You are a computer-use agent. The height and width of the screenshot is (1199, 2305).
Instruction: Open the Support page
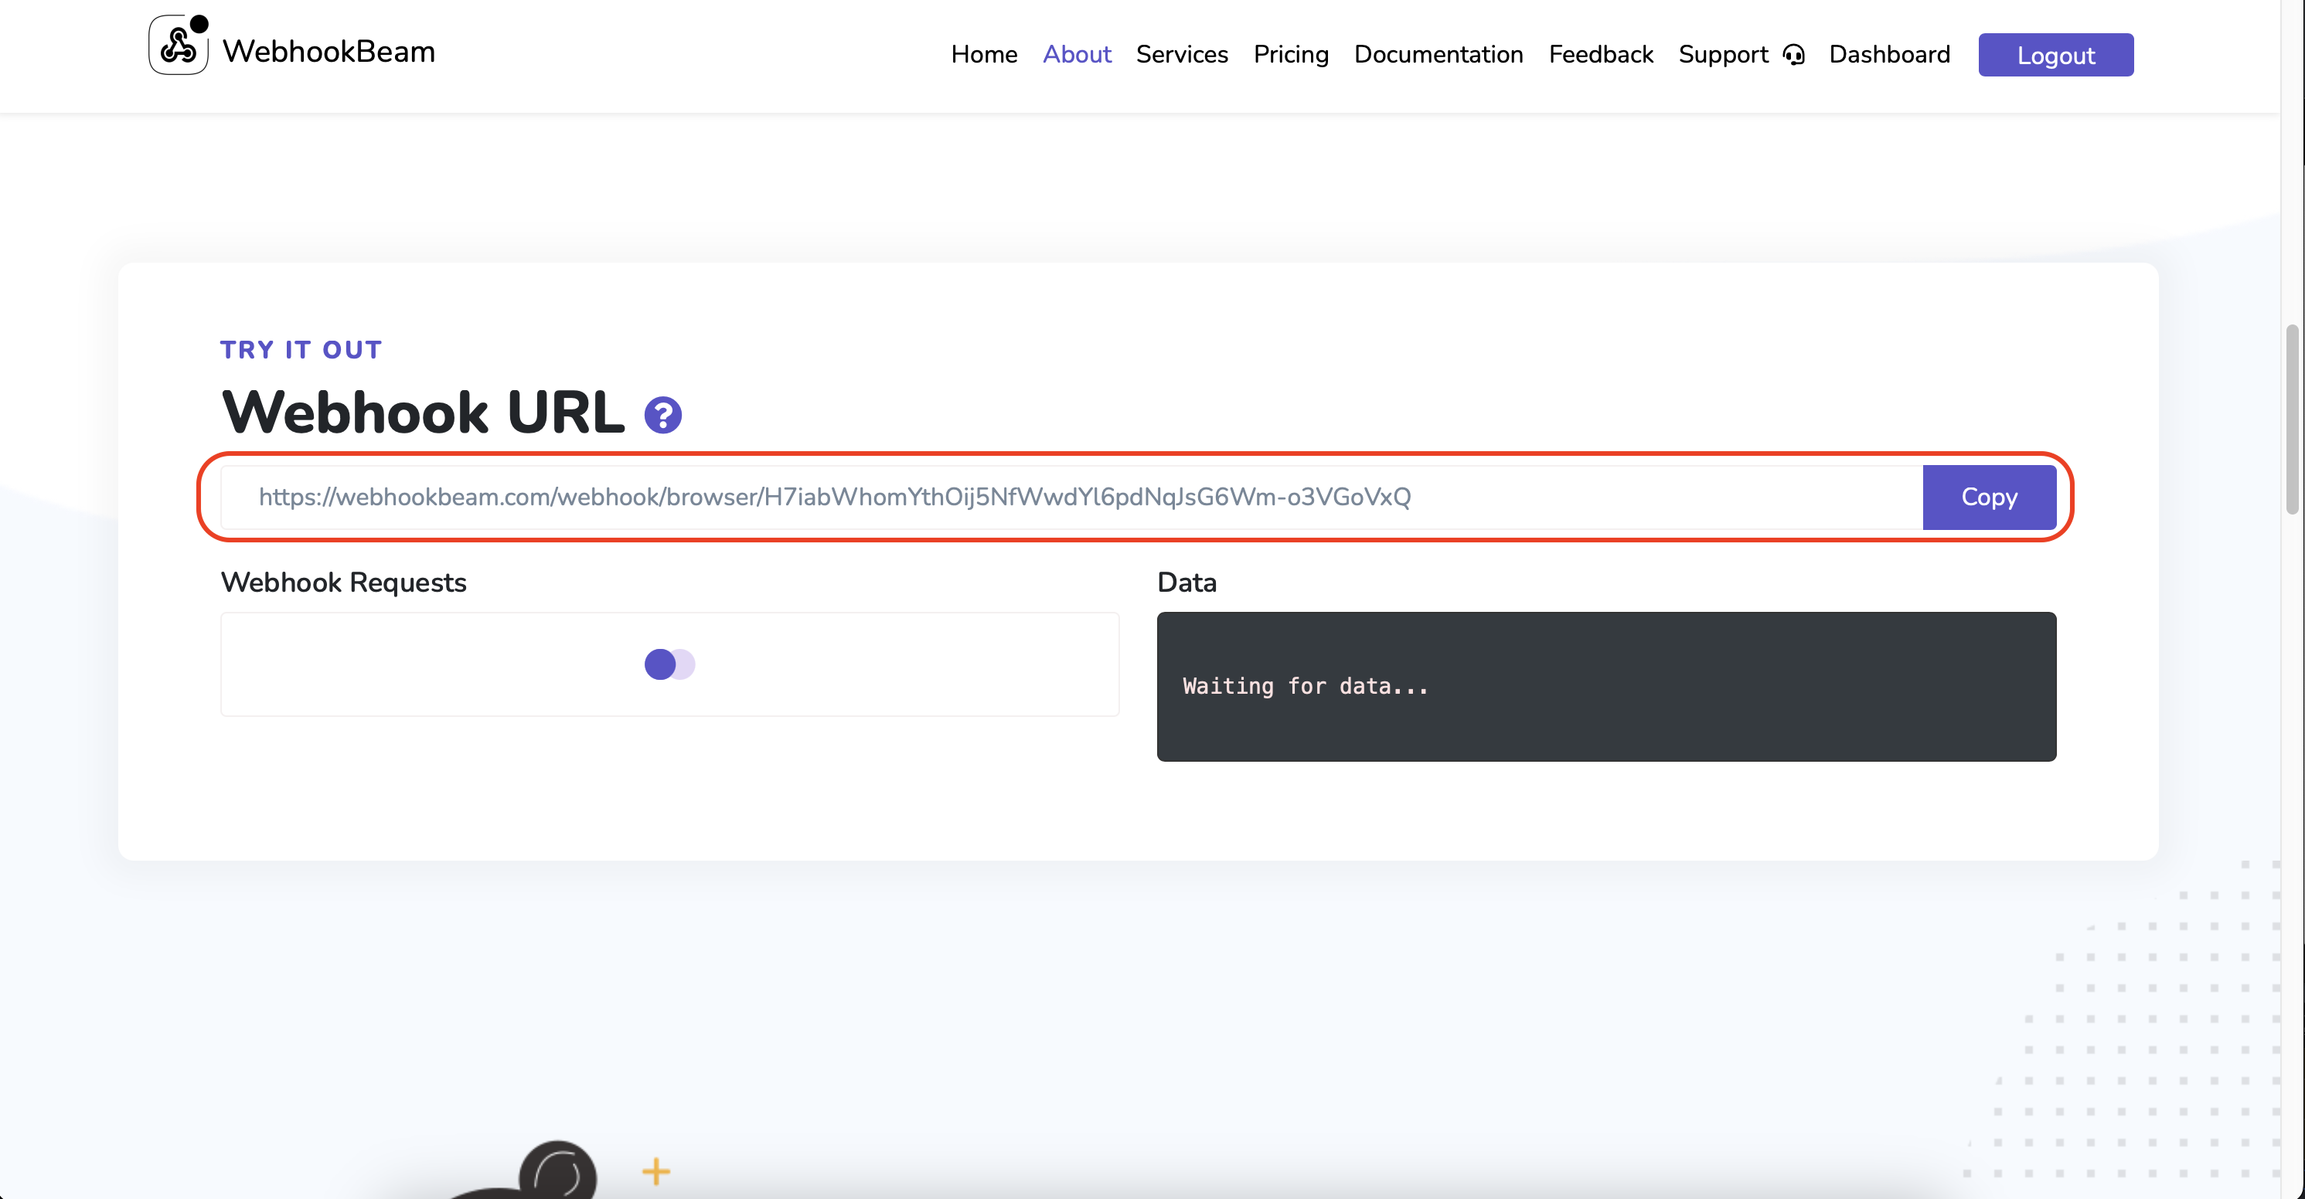coord(1724,55)
